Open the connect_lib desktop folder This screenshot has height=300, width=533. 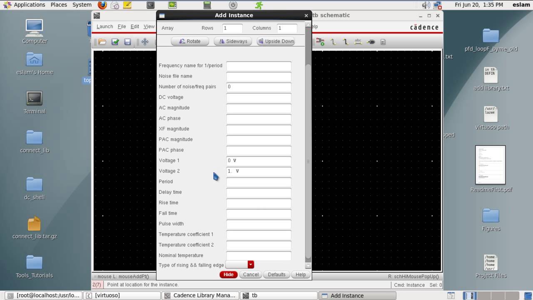[x=35, y=142]
